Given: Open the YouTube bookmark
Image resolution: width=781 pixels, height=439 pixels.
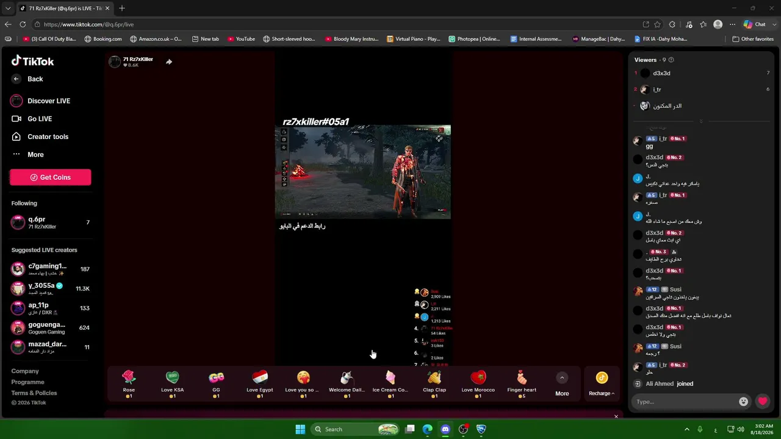Looking at the screenshot, I should [241, 39].
